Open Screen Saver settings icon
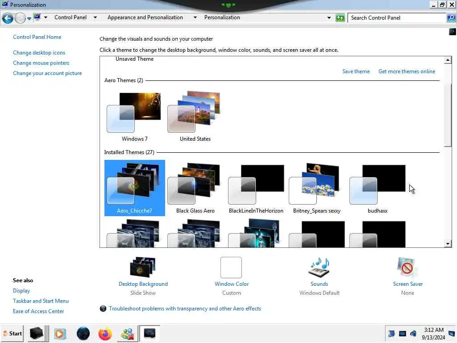The image size is (457, 343). coord(407,267)
